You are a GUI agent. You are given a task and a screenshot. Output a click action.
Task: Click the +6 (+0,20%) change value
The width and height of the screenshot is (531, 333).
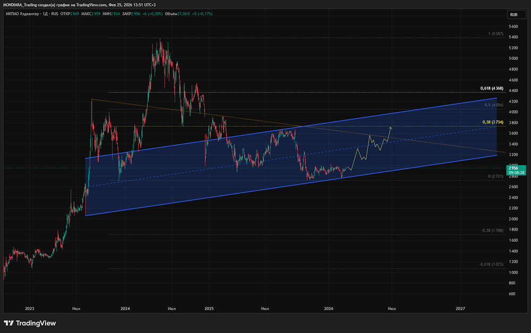coord(152,14)
